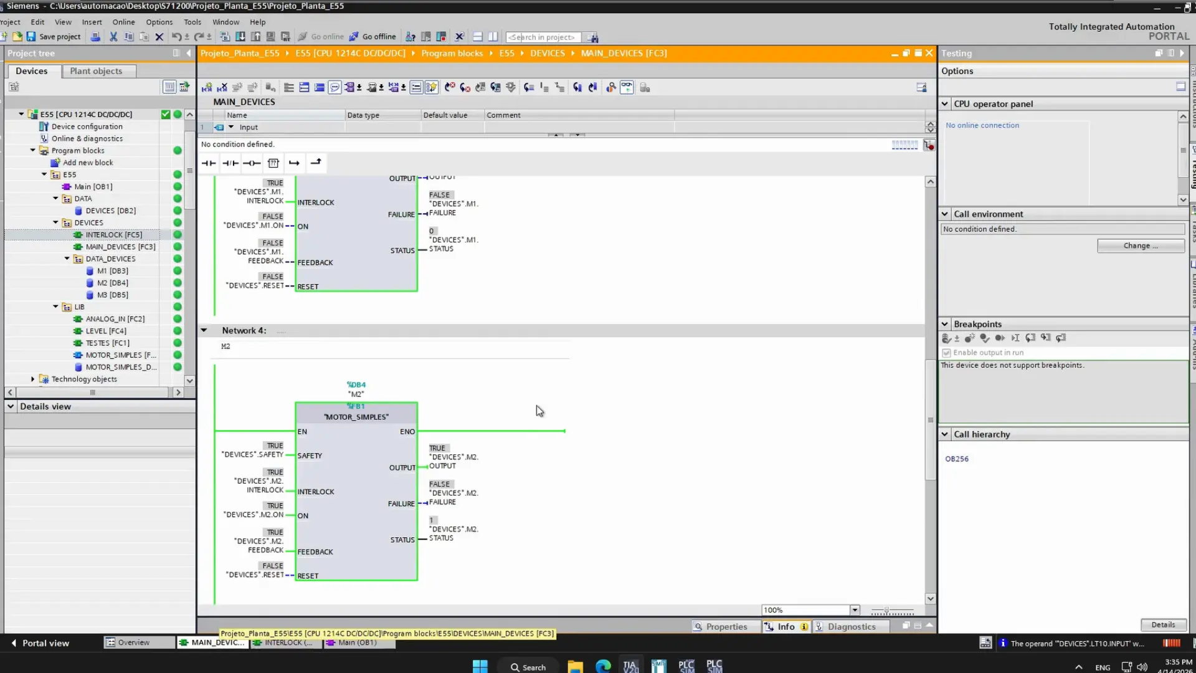Click the Delete network icon in editor toolbar
Screen dimensions: 1196x673
222,88
